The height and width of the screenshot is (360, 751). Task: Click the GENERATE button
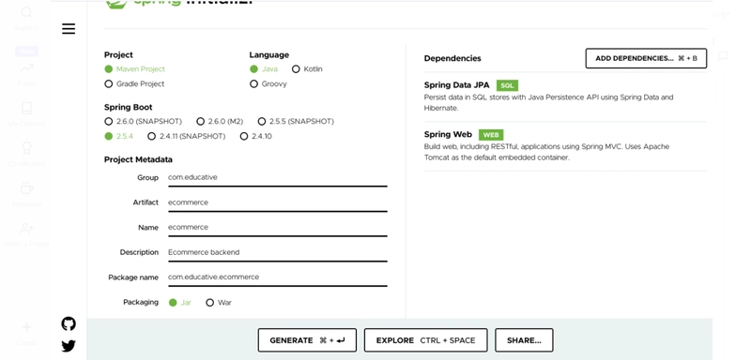point(307,340)
